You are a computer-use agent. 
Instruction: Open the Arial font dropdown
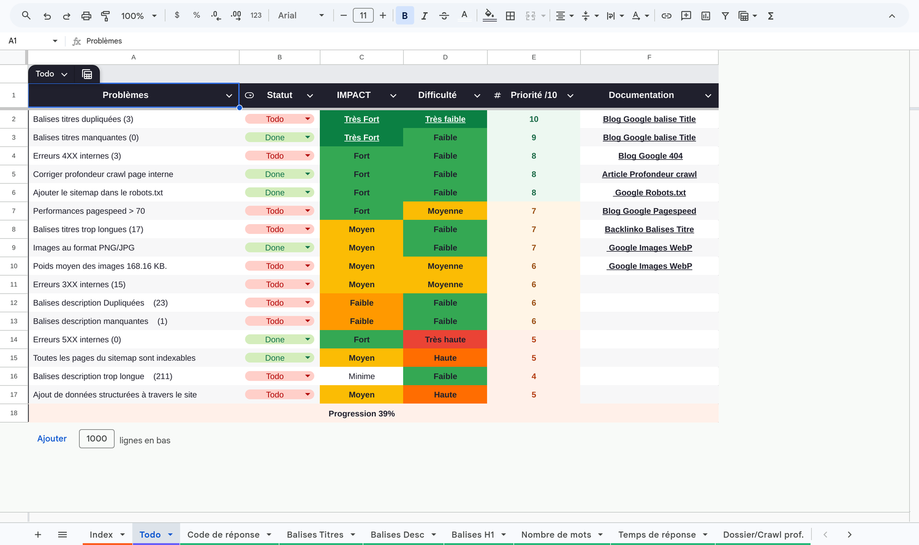pos(301,16)
